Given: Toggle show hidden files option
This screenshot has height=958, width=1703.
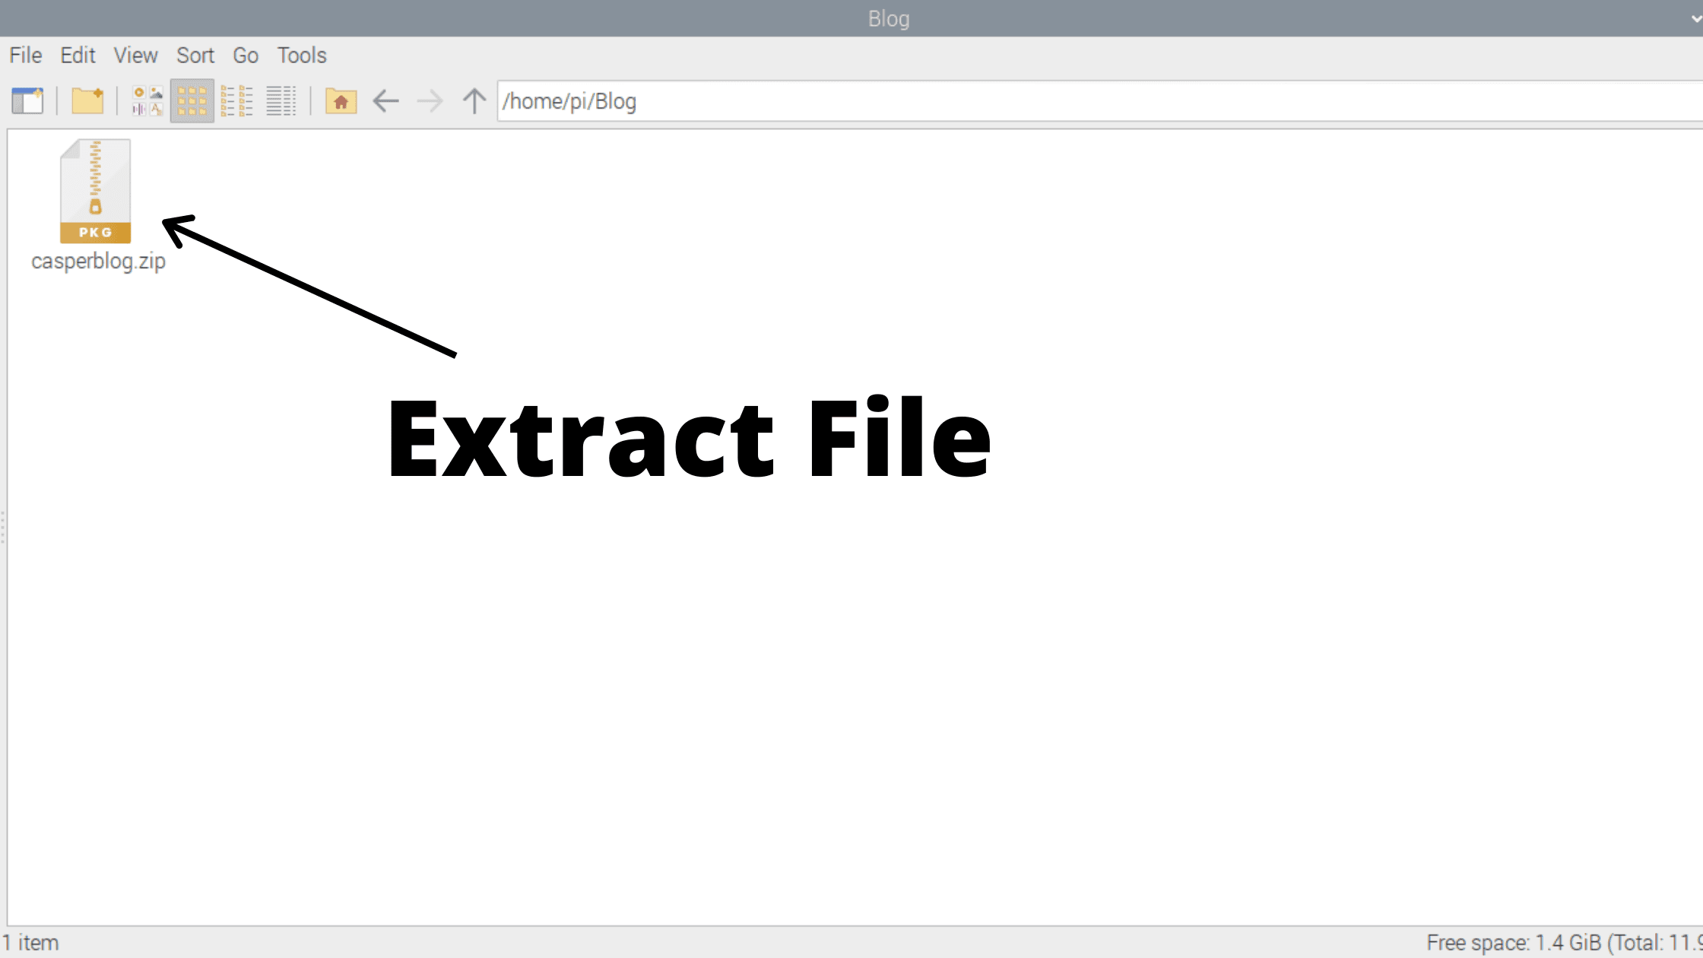Looking at the screenshot, I should (x=135, y=55).
